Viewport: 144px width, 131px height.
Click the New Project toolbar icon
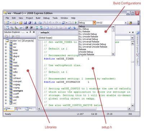coord(8,23)
